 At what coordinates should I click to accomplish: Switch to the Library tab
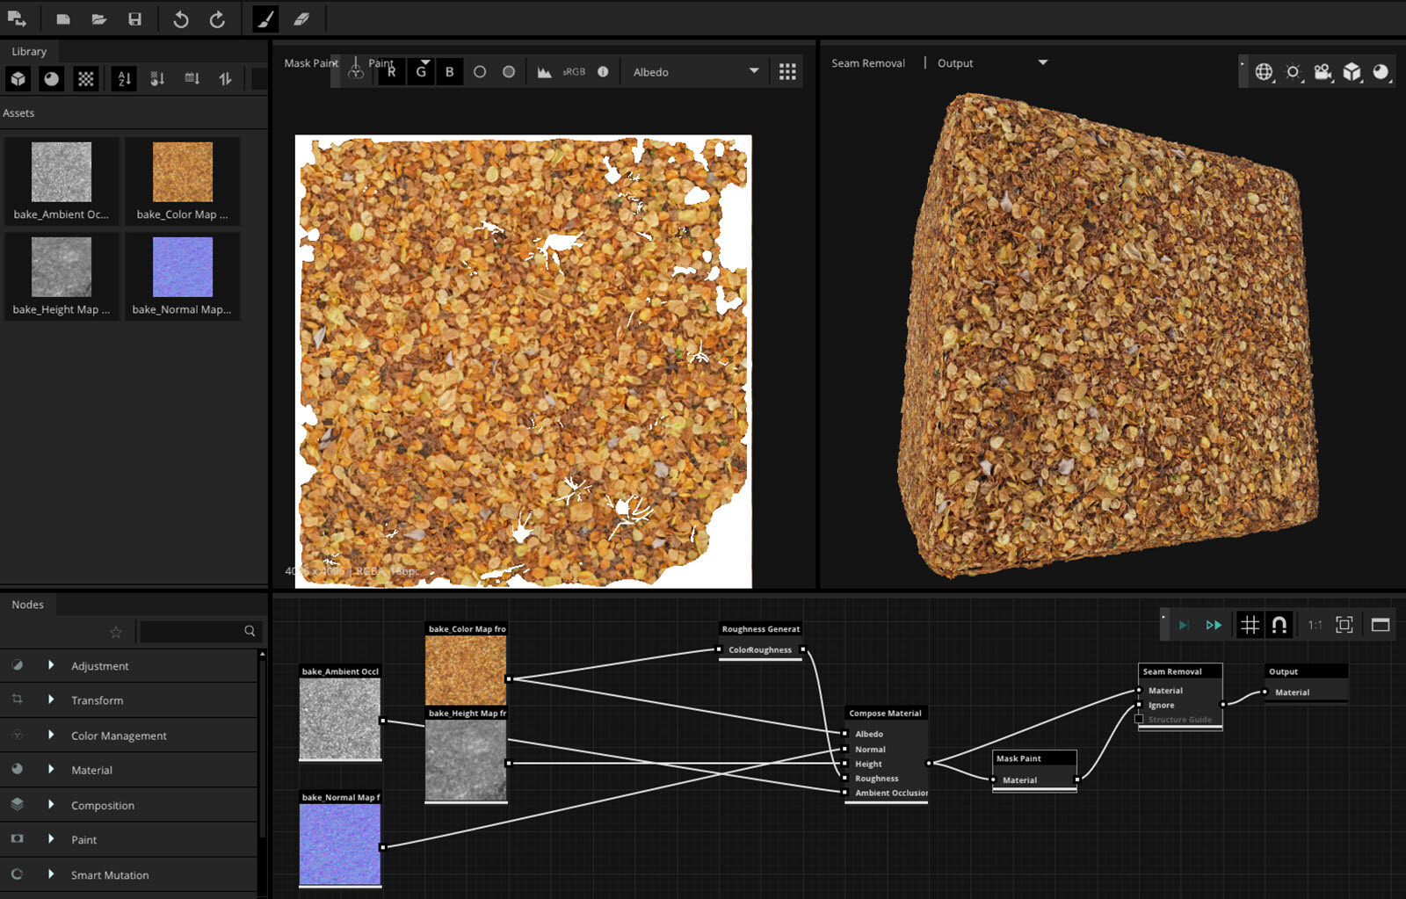pos(28,51)
